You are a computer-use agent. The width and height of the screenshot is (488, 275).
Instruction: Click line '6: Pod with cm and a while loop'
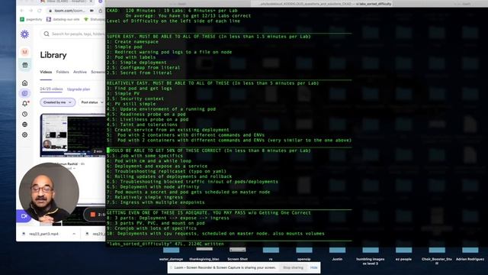[149, 161]
